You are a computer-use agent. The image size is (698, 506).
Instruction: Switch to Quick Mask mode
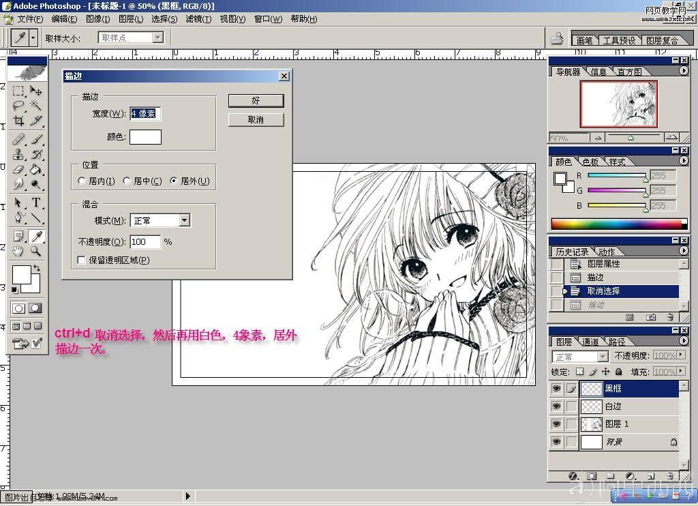pyautogui.click(x=35, y=308)
